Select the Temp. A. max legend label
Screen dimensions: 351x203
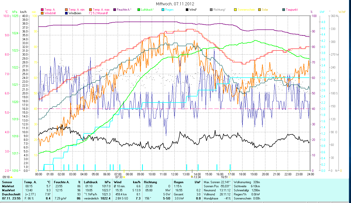[101, 10]
